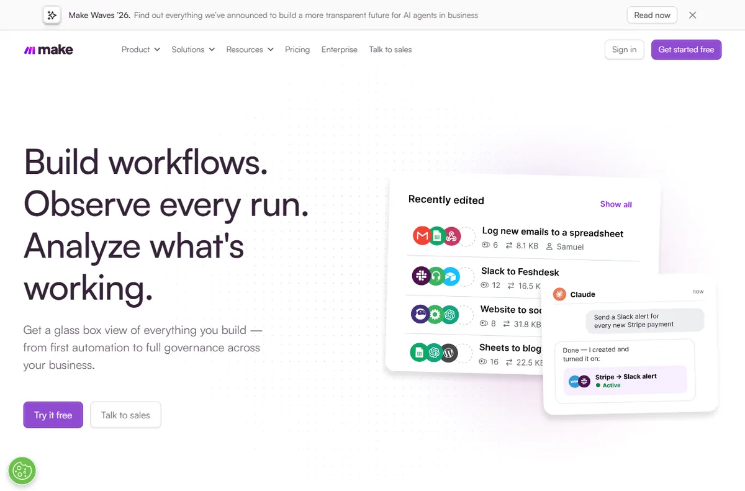This screenshot has width=745, height=491.
Task: Click the green headset icon in the Slack to Feshdesk row
Action: (436, 276)
